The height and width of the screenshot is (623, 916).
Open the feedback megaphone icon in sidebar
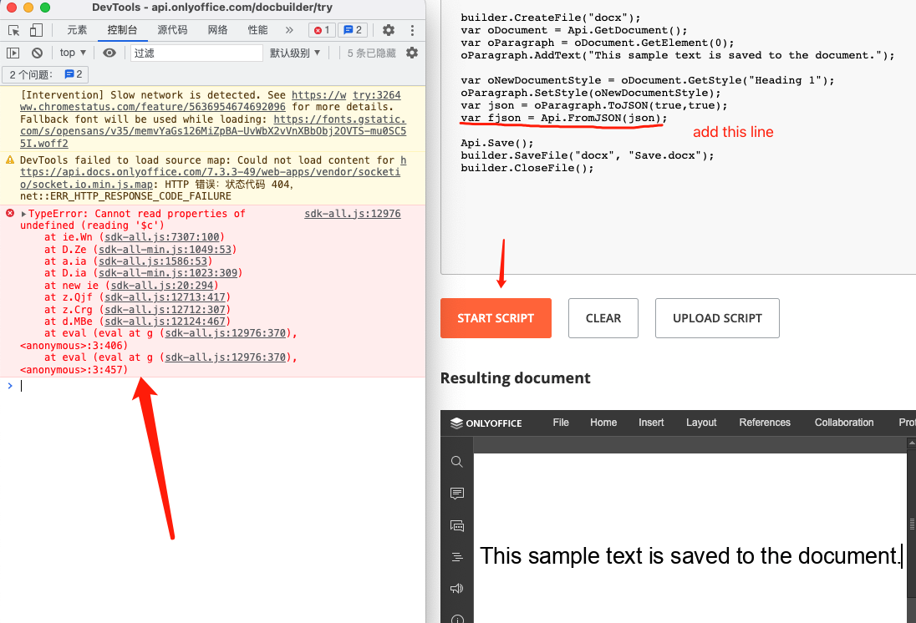[457, 589]
